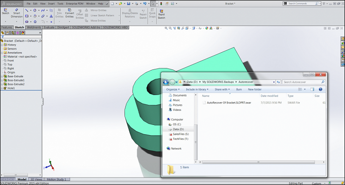Viewport: 345px width, 185px height.
Task: Click the Open file icon
Action: click(x=120, y=4)
